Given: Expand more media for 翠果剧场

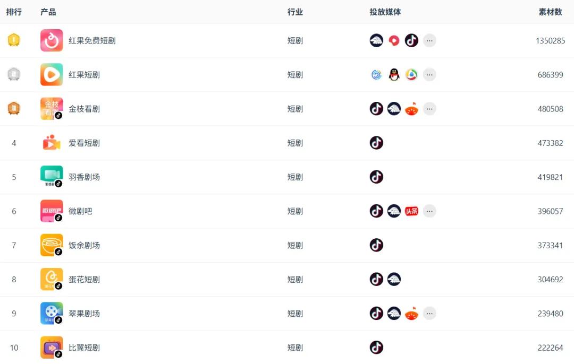Looking at the screenshot, I should 429,314.
